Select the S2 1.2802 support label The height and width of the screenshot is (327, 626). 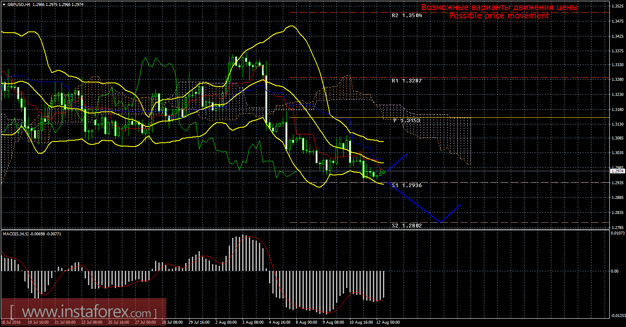[406, 225]
